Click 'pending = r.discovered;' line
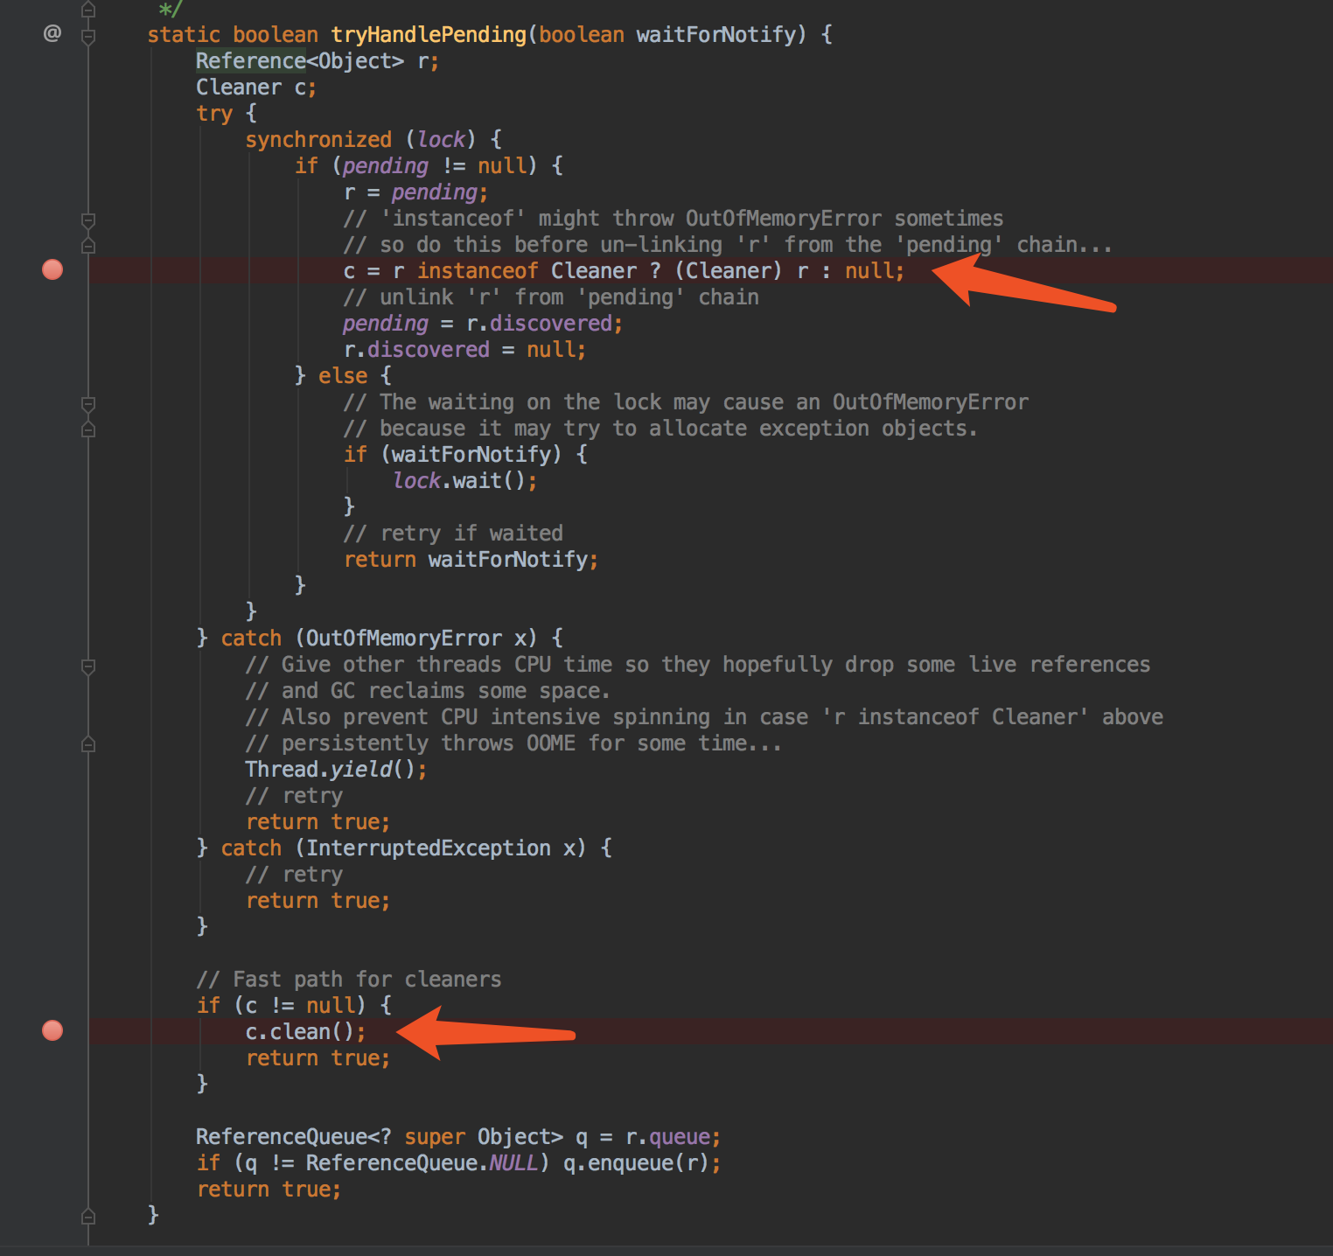 click(483, 324)
